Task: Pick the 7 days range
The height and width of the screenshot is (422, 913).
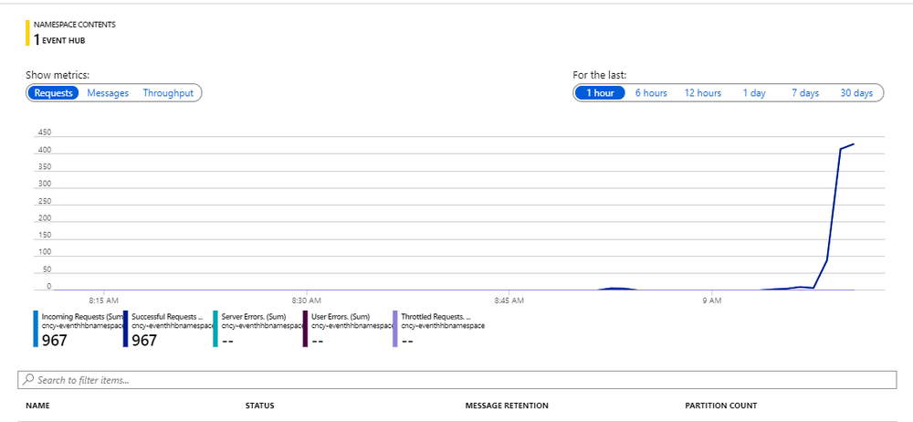Action: (804, 93)
